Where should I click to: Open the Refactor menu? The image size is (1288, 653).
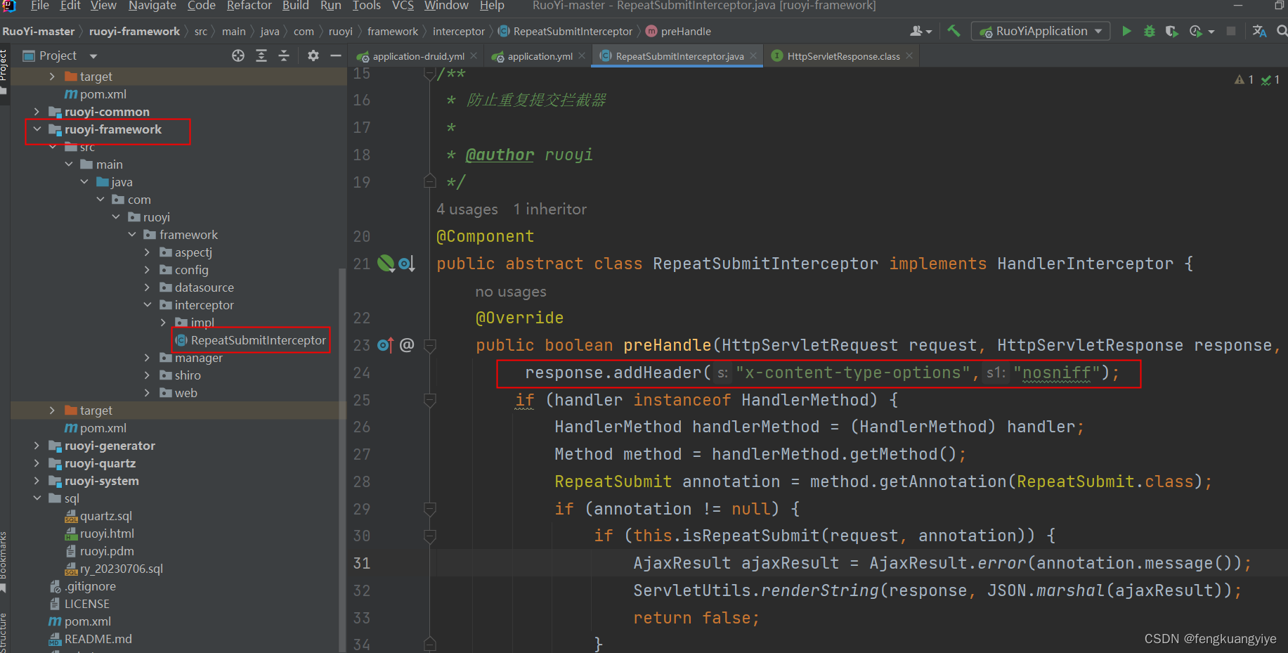coord(249,6)
